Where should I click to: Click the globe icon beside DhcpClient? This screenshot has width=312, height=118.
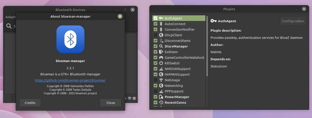[x=161, y=35]
